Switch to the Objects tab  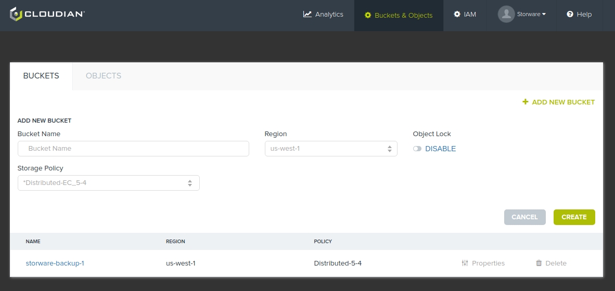pos(103,76)
